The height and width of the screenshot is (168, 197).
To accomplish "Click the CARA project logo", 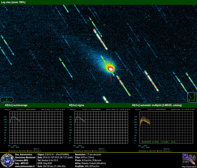I will [x=188, y=159].
